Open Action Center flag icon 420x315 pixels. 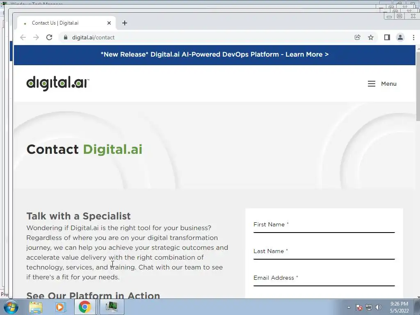[359, 307]
